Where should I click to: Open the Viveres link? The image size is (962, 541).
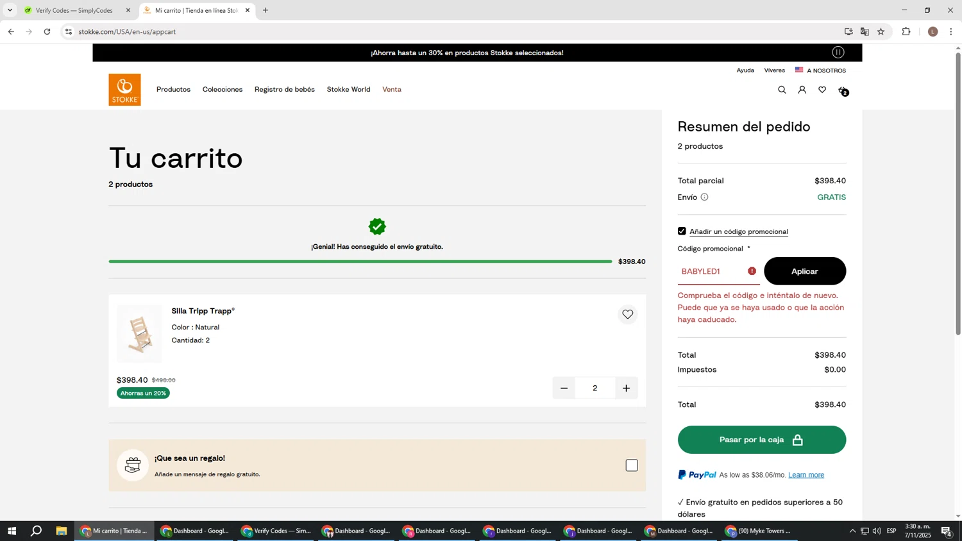[775, 71]
